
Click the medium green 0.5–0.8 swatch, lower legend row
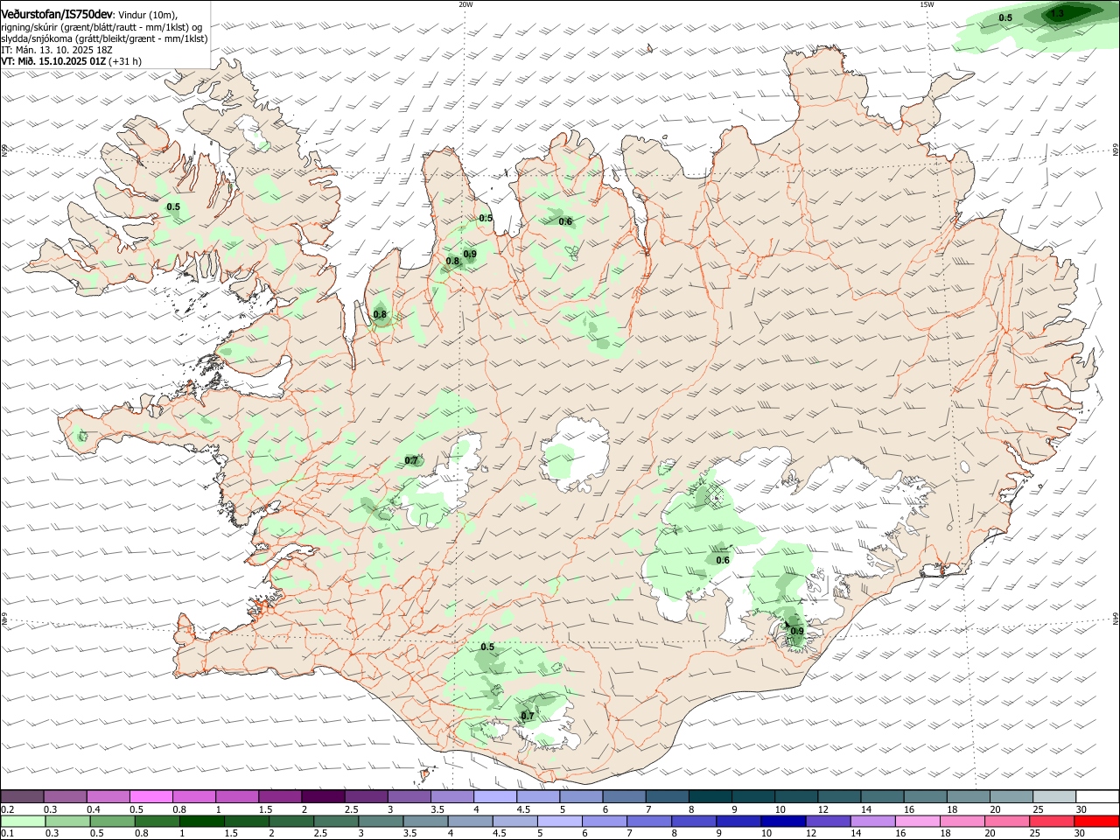pyautogui.click(x=112, y=822)
